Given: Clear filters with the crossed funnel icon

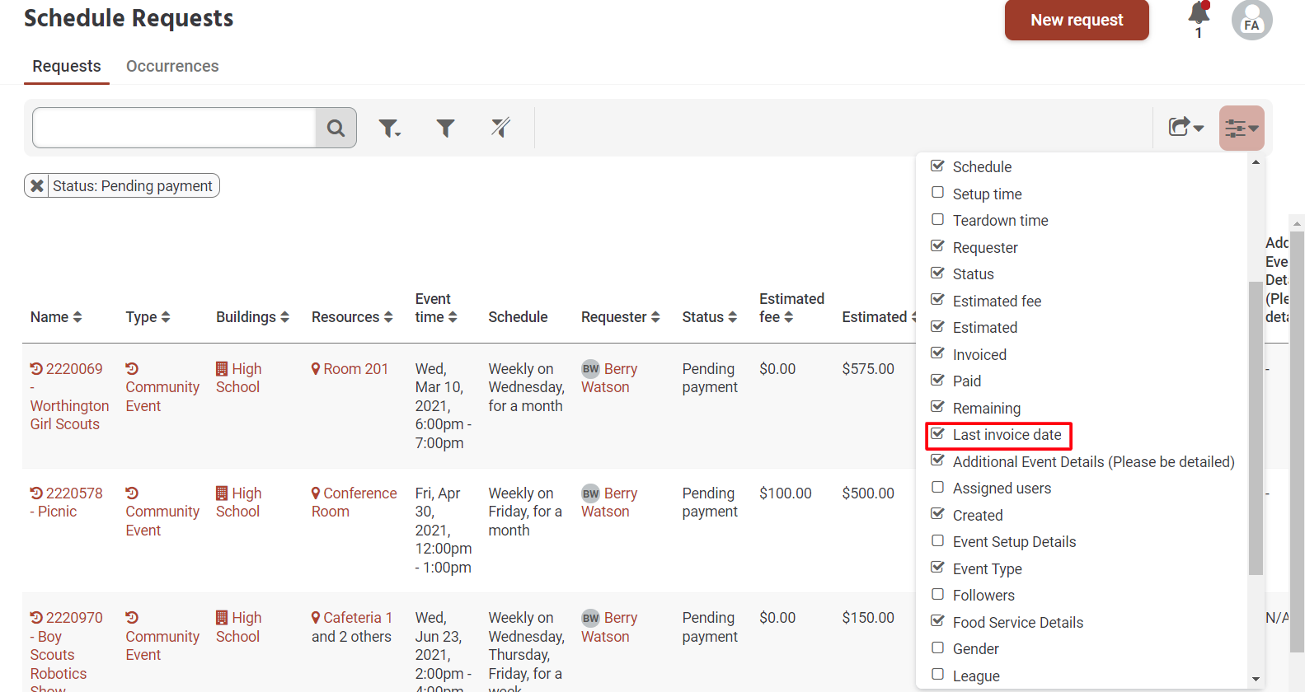Looking at the screenshot, I should (500, 128).
